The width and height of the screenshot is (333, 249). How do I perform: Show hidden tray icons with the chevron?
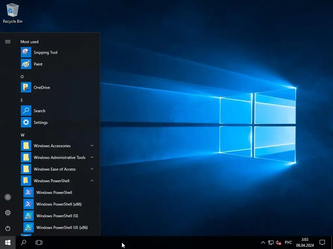263,243
